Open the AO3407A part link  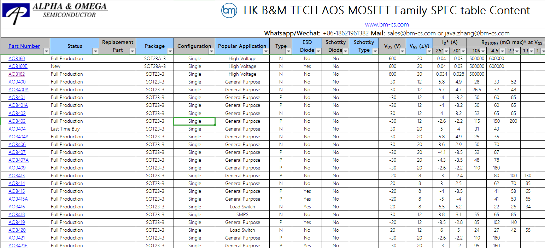click(18, 160)
